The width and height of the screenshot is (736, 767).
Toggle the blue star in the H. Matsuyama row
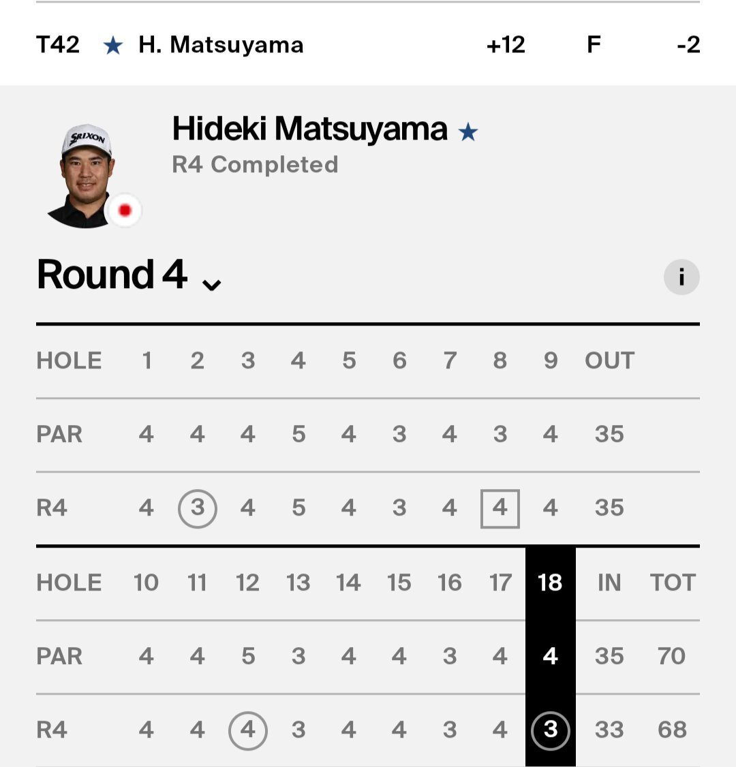[x=113, y=46]
